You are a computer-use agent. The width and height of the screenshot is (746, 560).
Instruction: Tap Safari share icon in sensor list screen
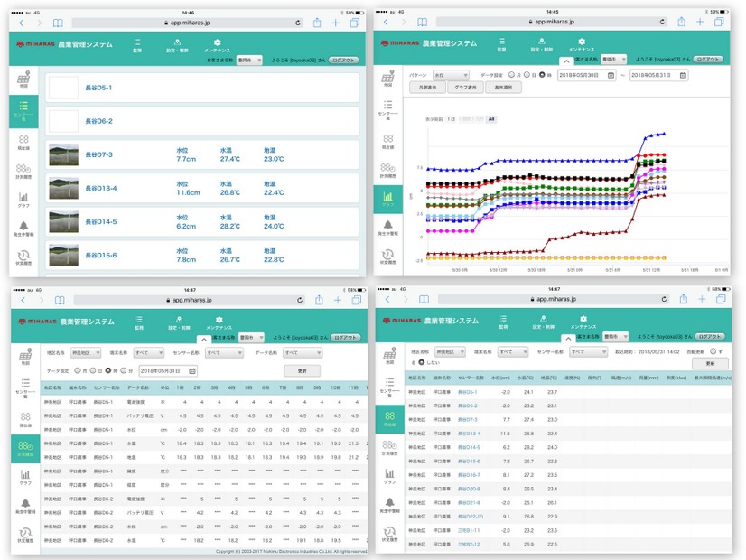(317, 23)
